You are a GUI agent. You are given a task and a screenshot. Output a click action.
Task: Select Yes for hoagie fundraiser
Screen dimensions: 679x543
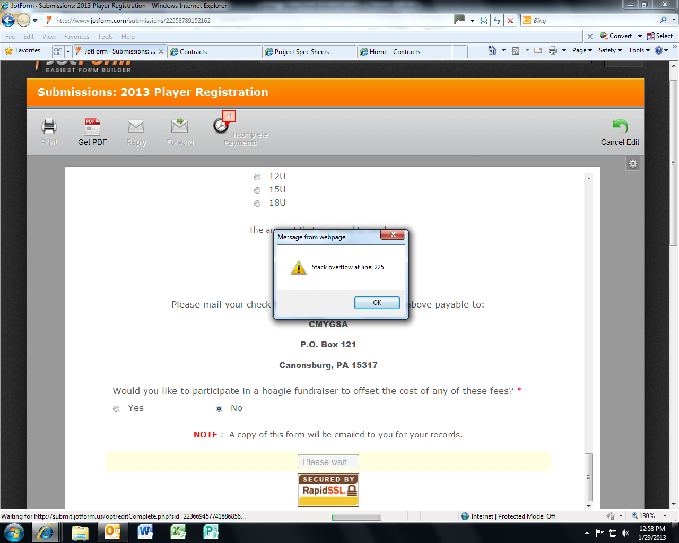[x=116, y=409]
